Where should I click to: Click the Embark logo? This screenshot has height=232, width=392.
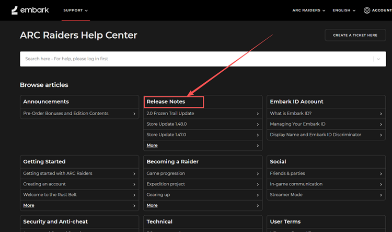click(30, 10)
